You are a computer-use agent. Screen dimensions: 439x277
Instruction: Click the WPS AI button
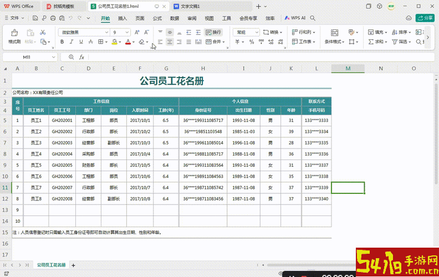(295, 18)
